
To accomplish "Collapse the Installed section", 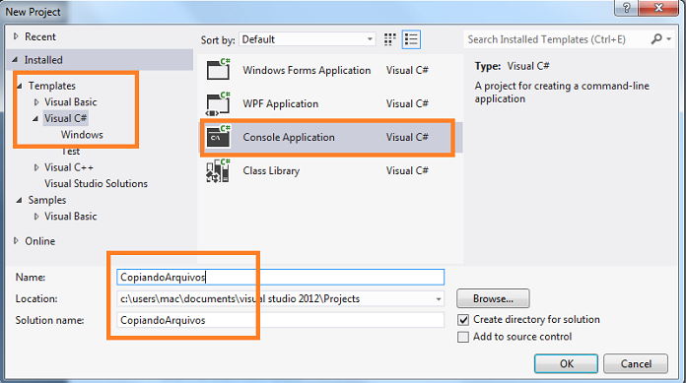I will point(16,59).
